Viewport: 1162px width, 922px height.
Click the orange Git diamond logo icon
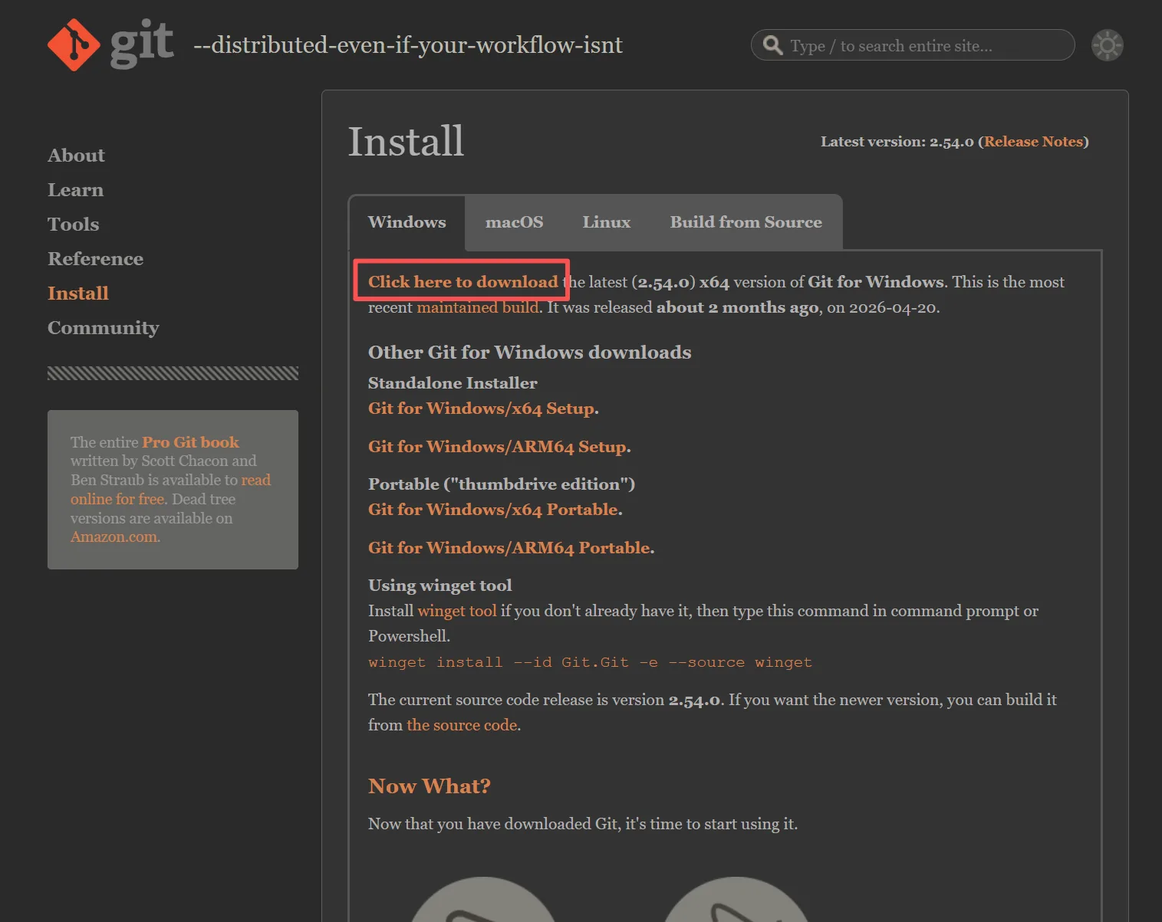tap(74, 44)
